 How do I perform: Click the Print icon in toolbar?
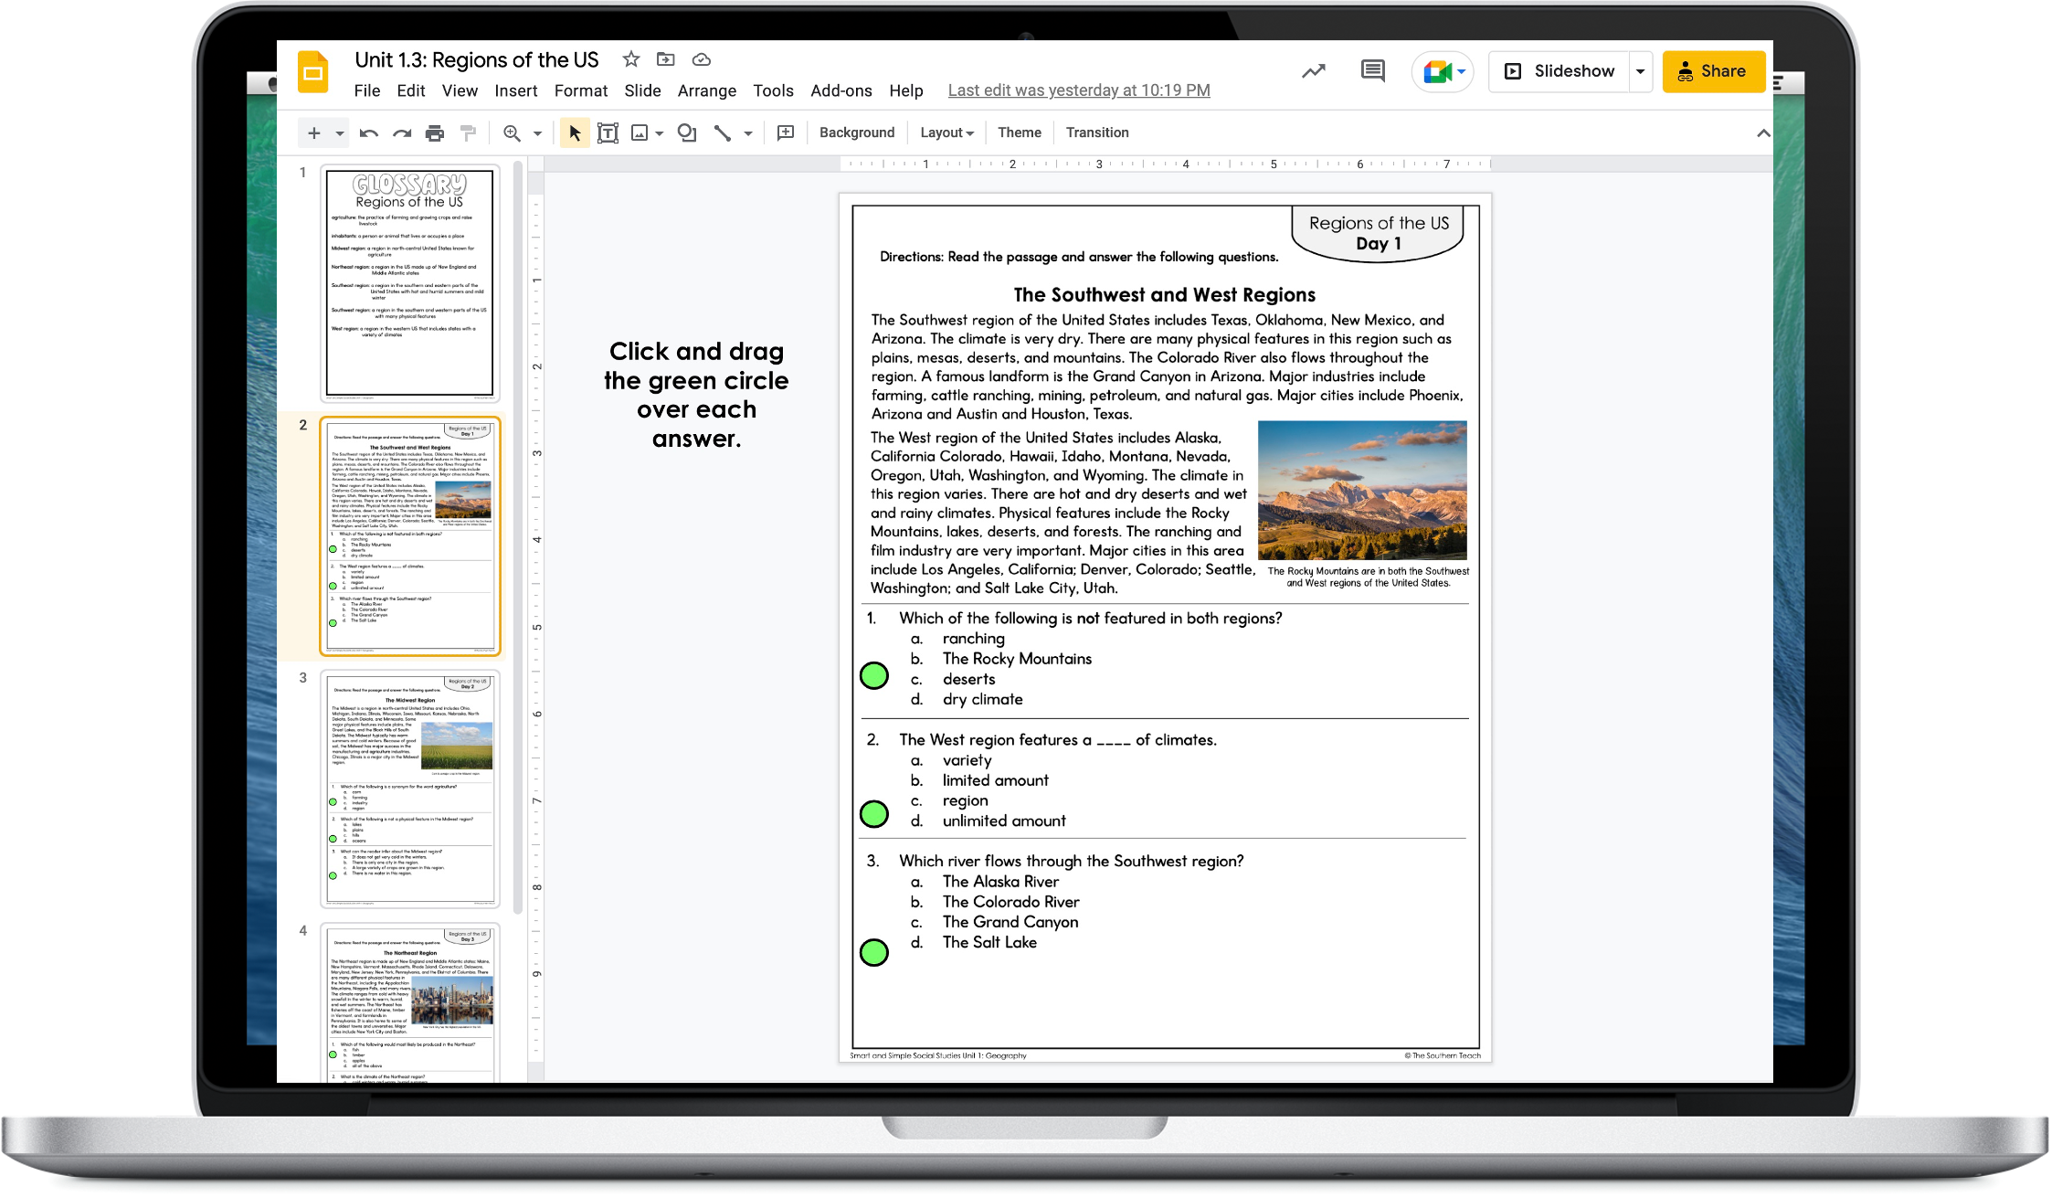pyautogui.click(x=435, y=133)
